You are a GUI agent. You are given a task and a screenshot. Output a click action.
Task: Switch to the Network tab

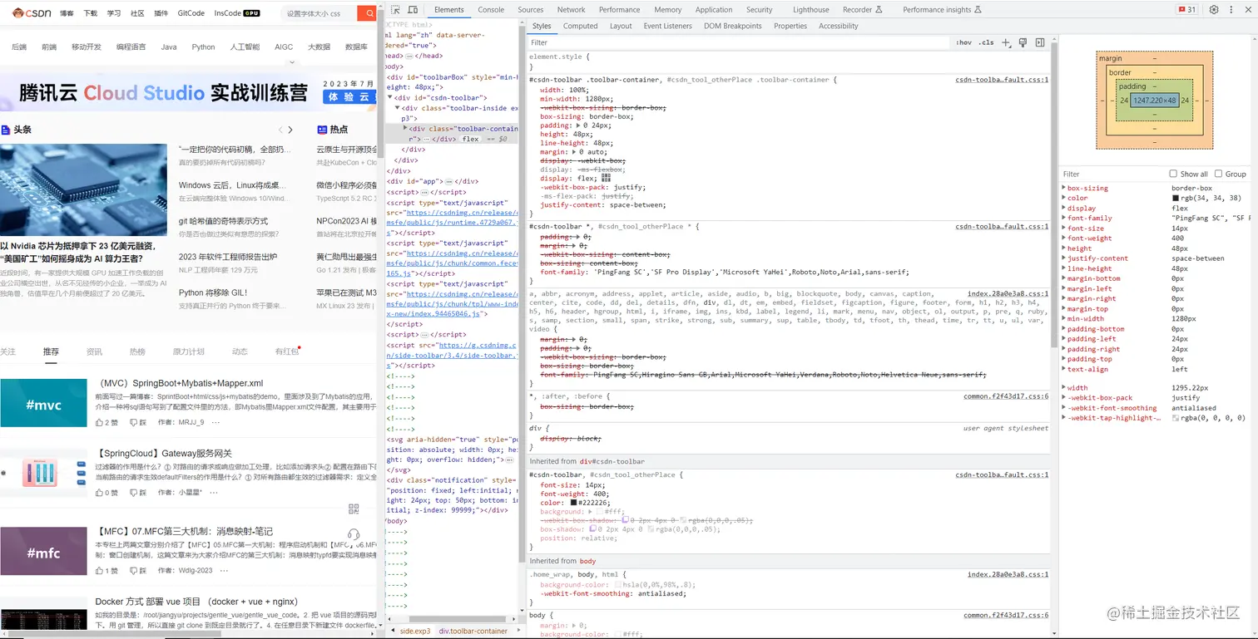click(571, 10)
